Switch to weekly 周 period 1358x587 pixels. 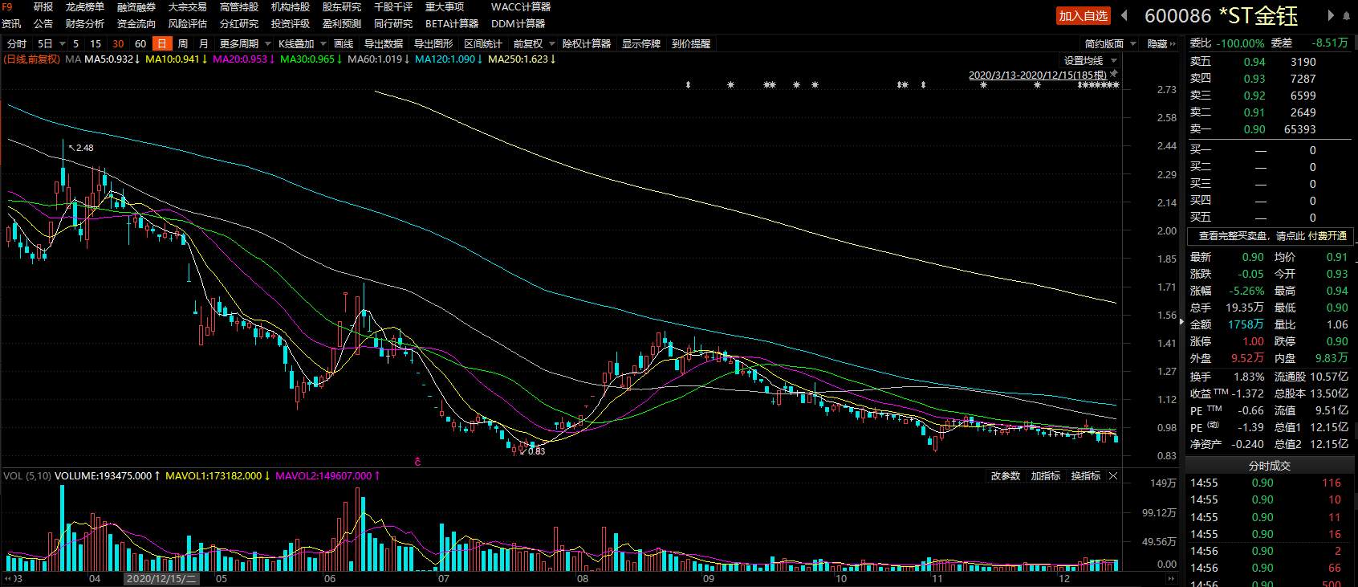point(183,44)
